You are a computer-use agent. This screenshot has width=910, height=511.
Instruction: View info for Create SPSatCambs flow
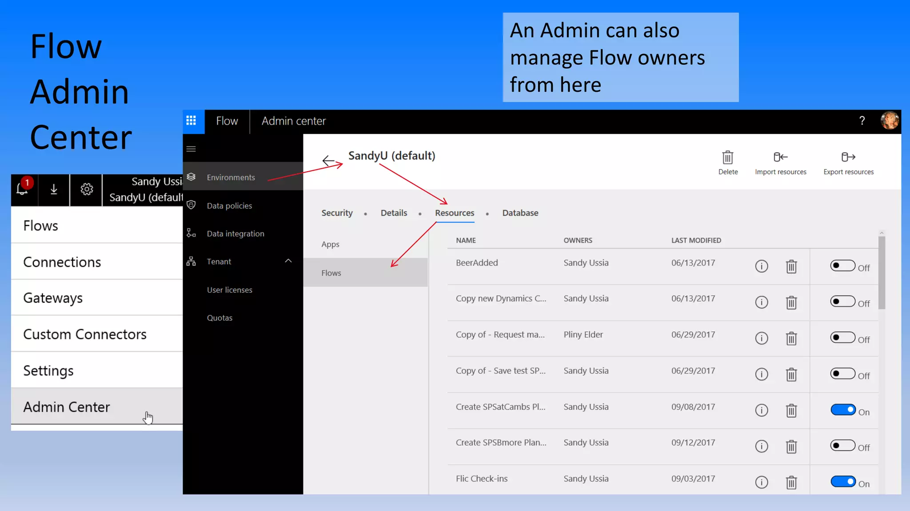[x=762, y=410]
